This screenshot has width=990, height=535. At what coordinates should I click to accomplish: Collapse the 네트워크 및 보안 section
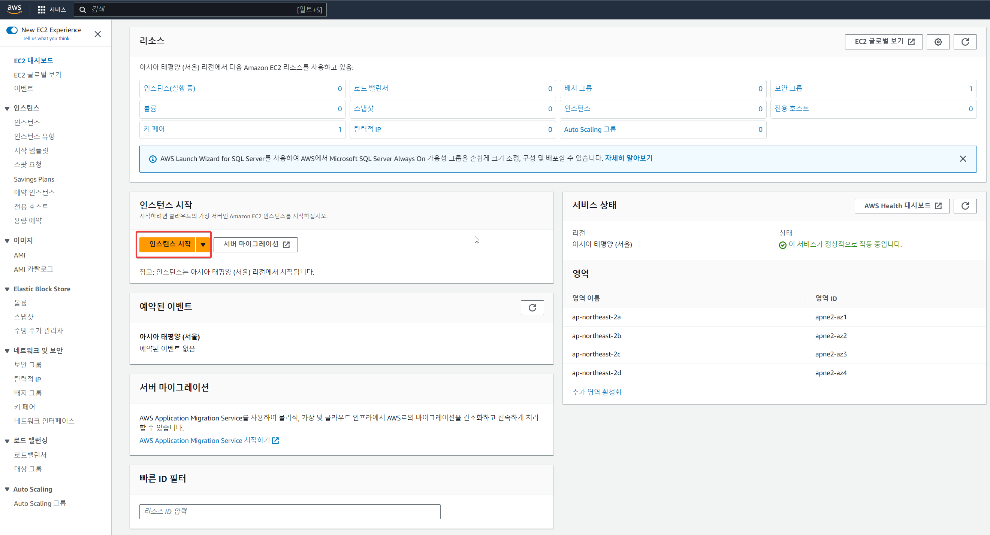[x=7, y=351]
